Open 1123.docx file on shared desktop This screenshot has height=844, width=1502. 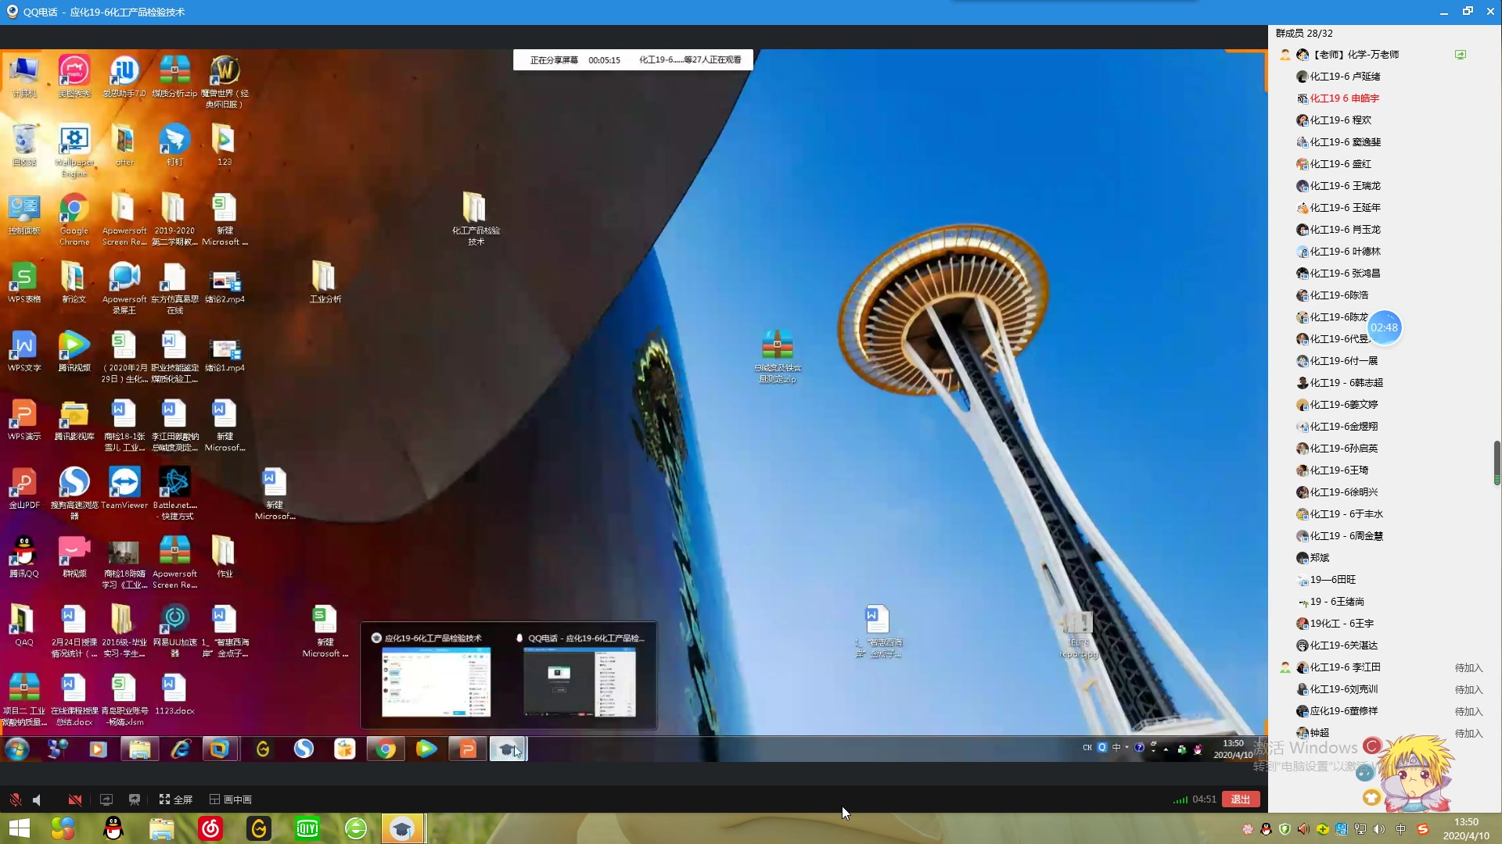[174, 694]
